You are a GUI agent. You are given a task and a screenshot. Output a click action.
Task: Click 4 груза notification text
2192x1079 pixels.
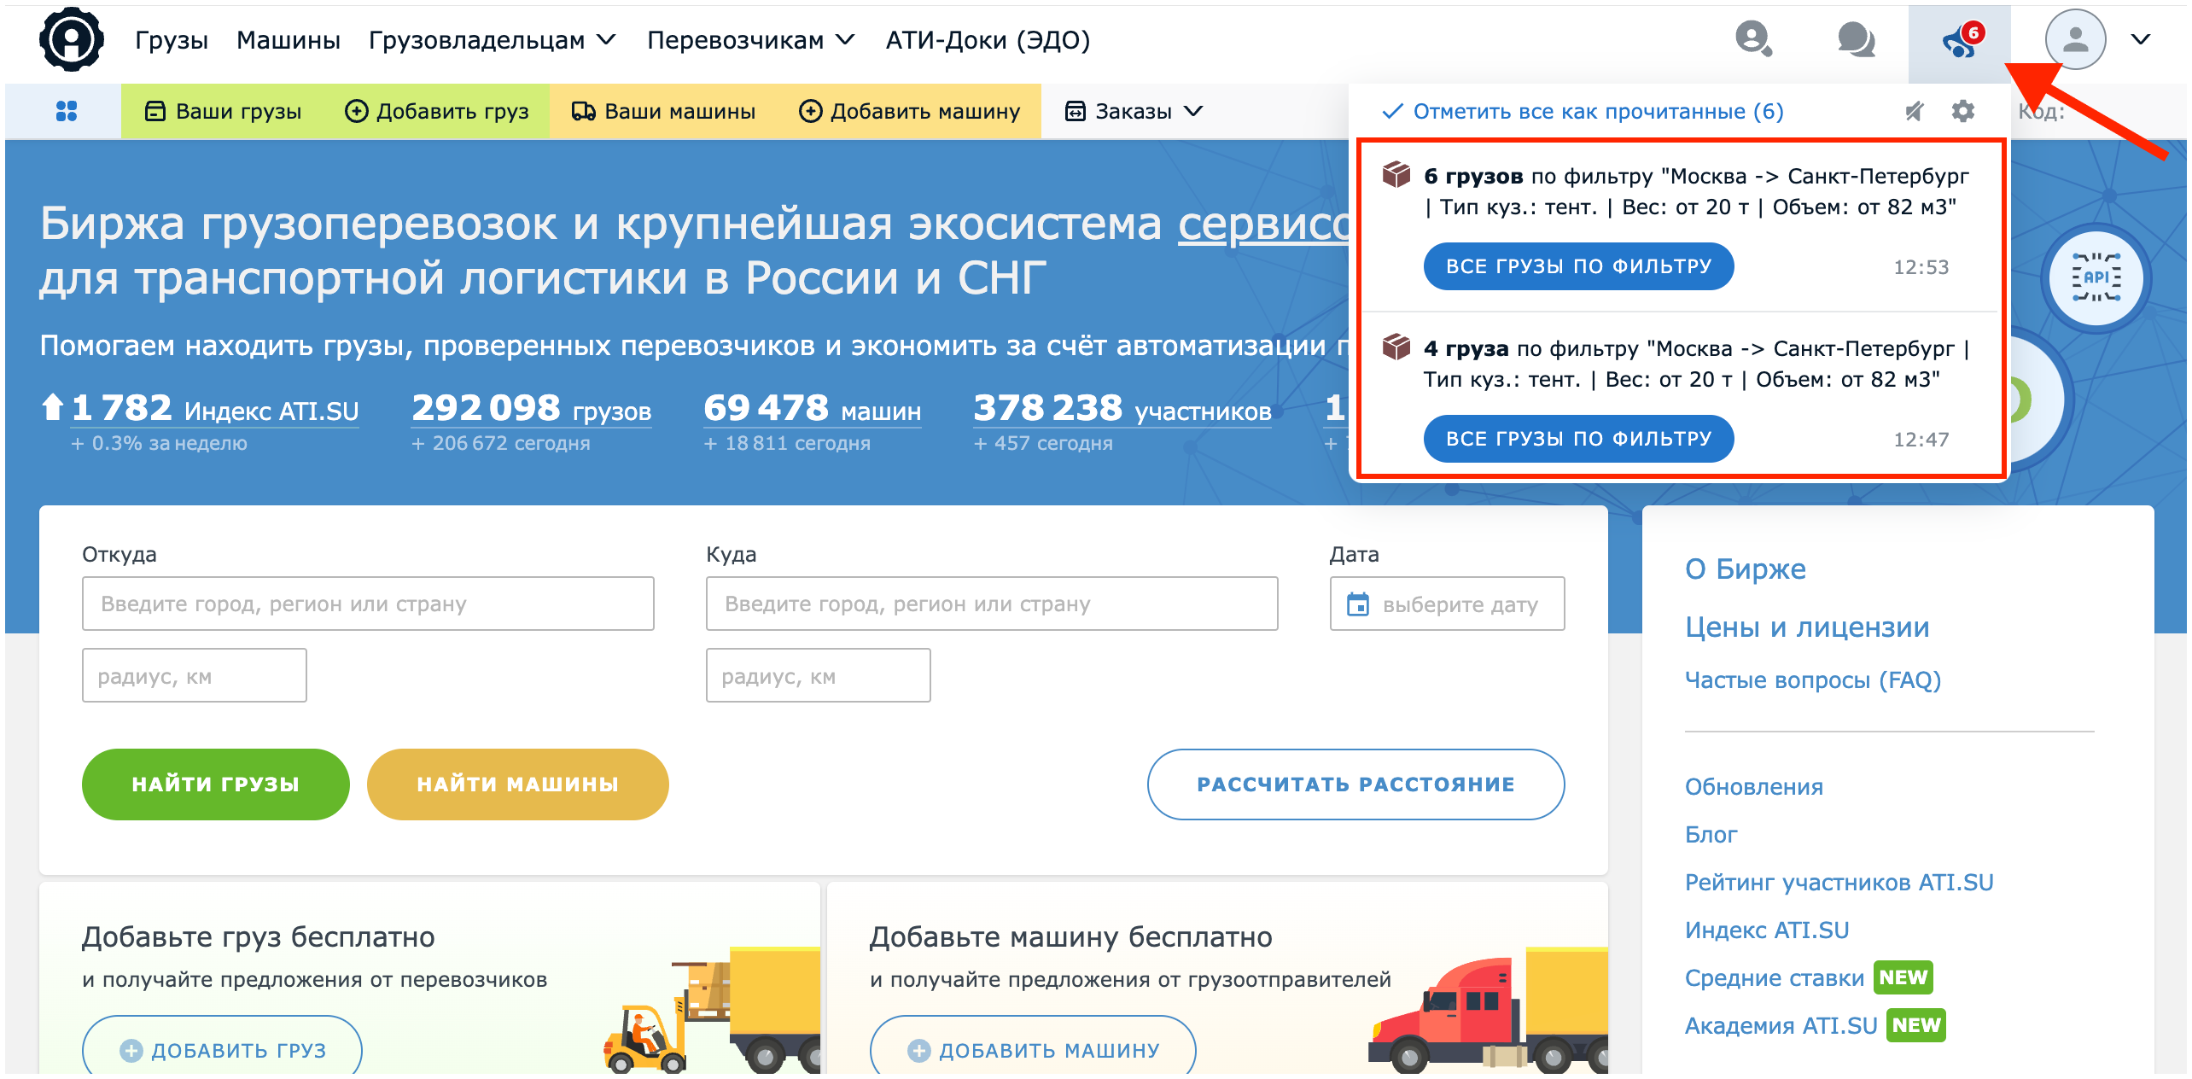(x=1696, y=364)
